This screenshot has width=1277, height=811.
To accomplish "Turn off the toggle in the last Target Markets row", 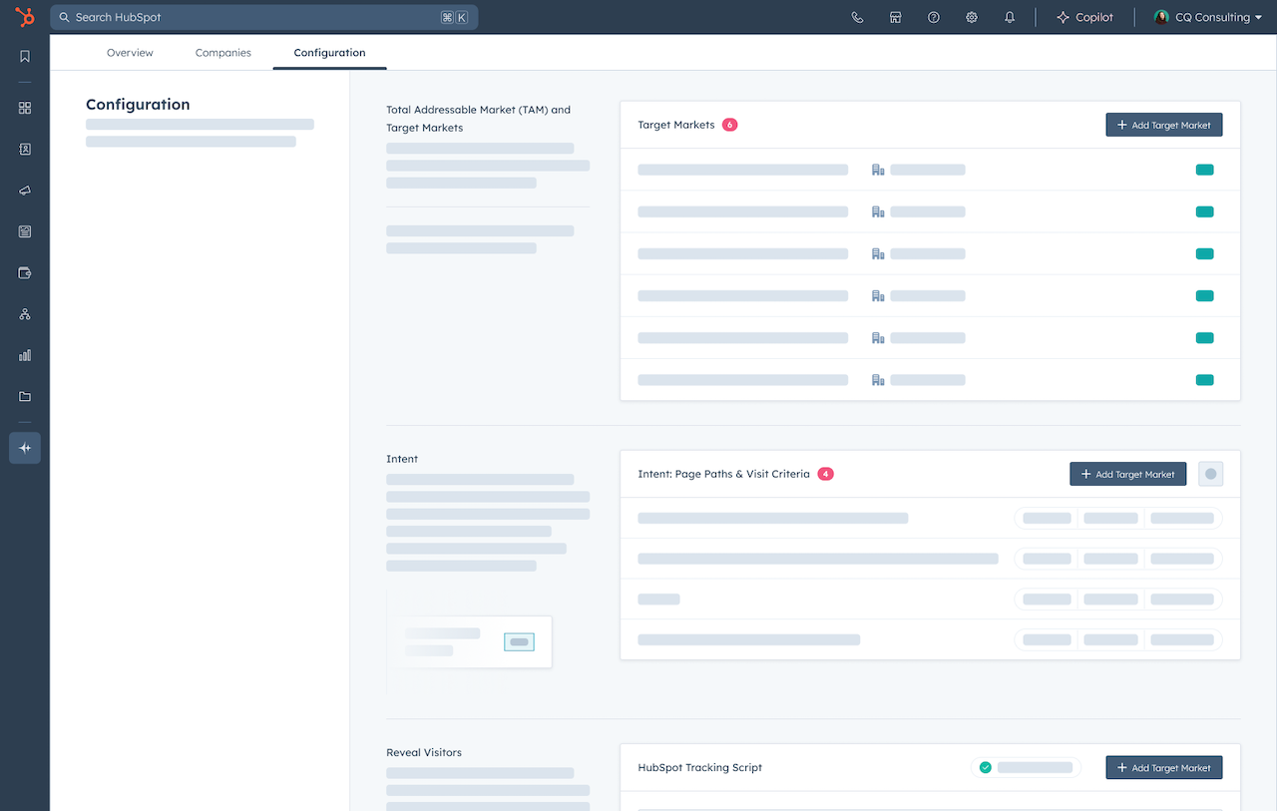I will click(1204, 379).
